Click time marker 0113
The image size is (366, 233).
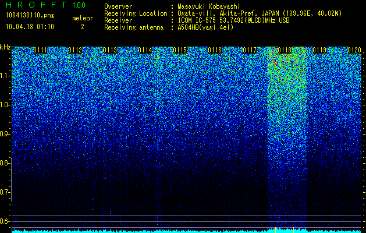(x=110, y=50)
